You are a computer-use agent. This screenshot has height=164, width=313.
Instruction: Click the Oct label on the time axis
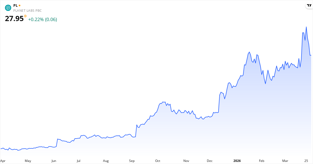(x=158, y=161)
